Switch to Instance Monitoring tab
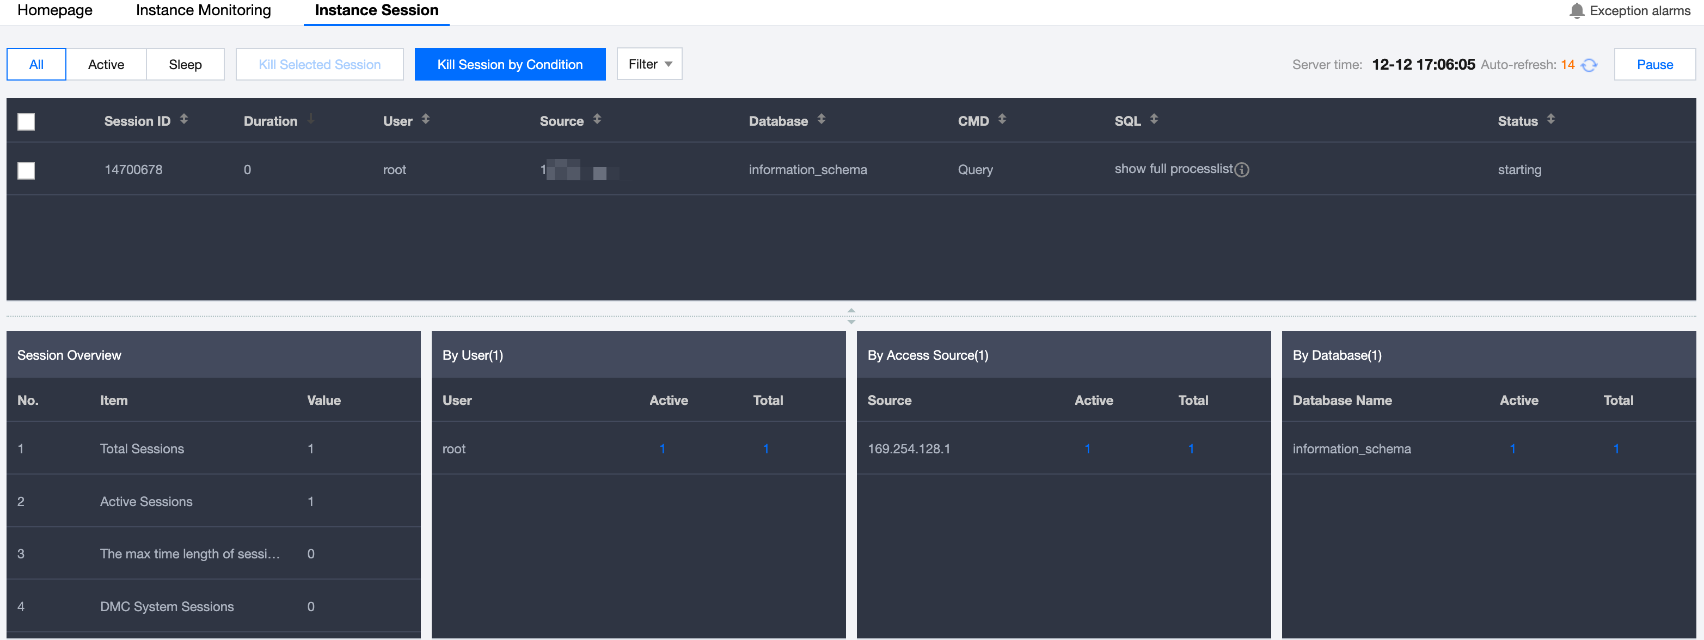Viewport: 1704px width, 640px height. 203,10
